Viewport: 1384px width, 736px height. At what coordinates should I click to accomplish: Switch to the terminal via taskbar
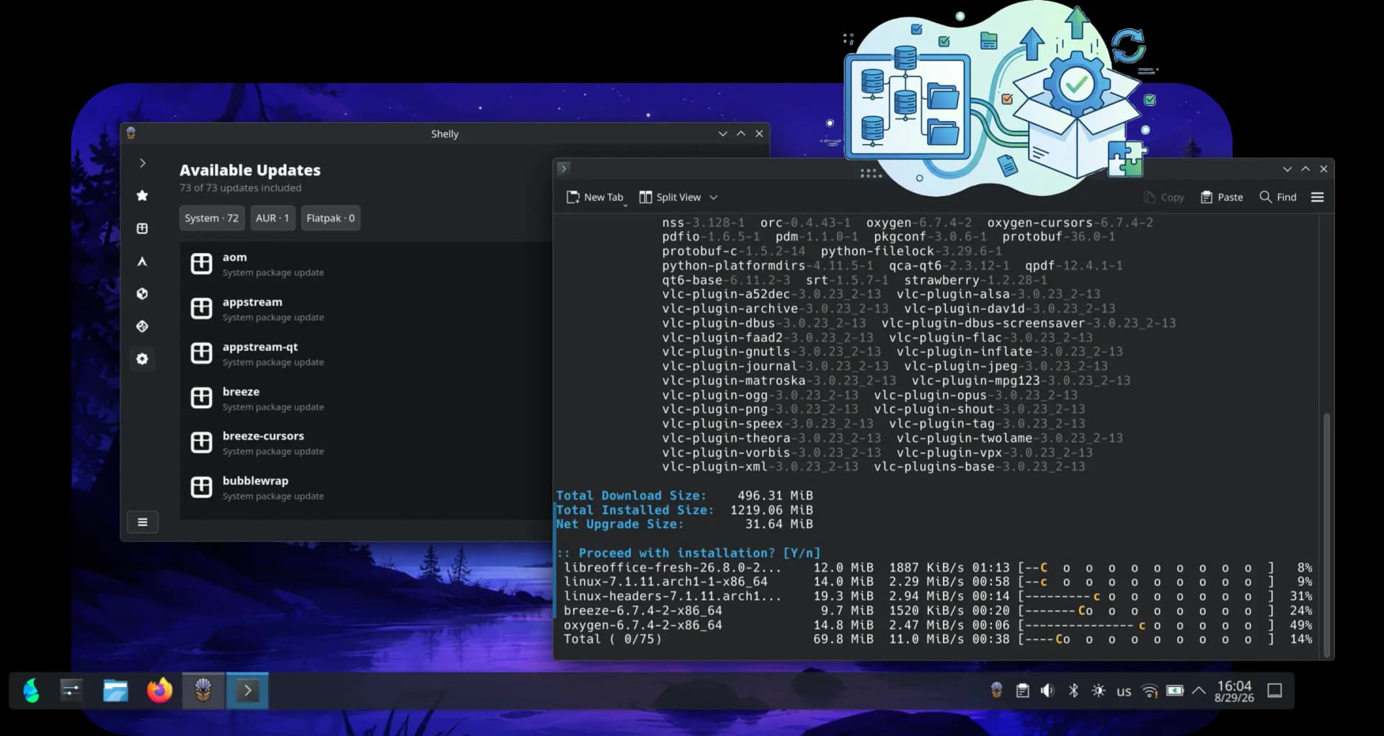click(x=247, y=691)
